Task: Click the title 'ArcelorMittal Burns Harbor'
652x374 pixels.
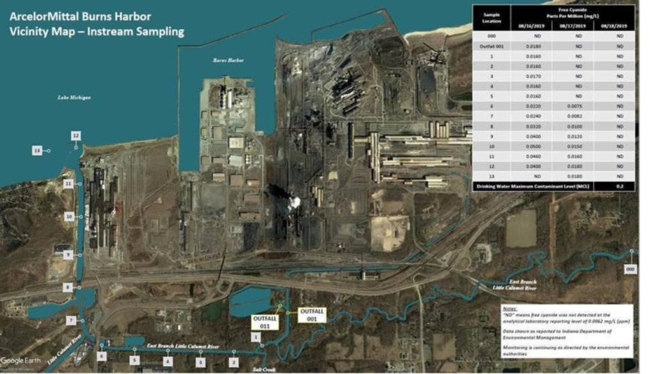Action: 80,17
